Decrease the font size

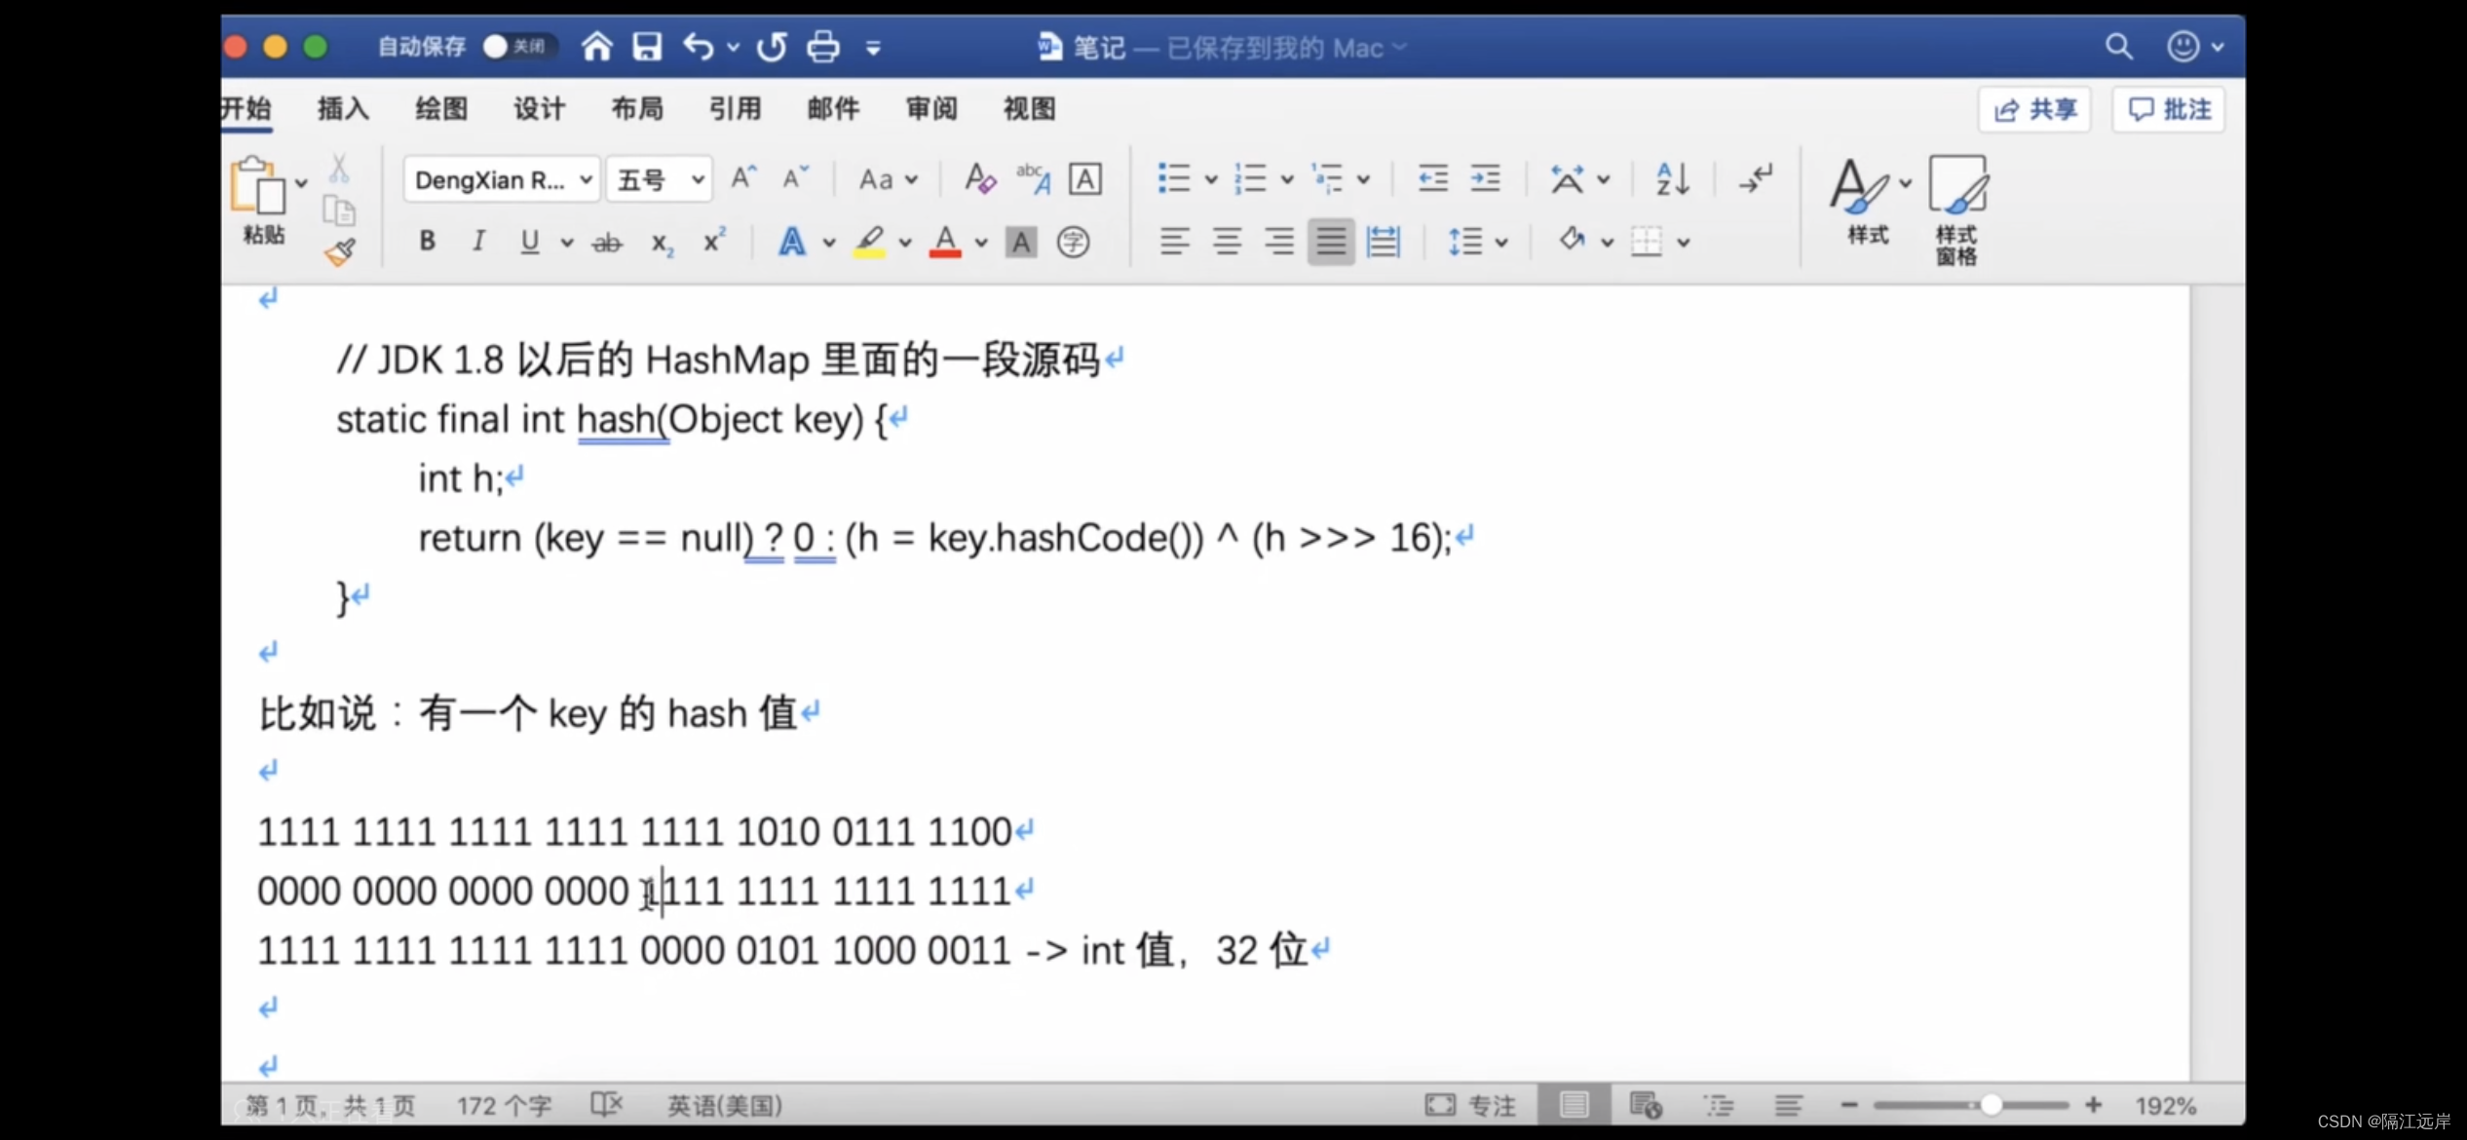(x=795, y=178)
